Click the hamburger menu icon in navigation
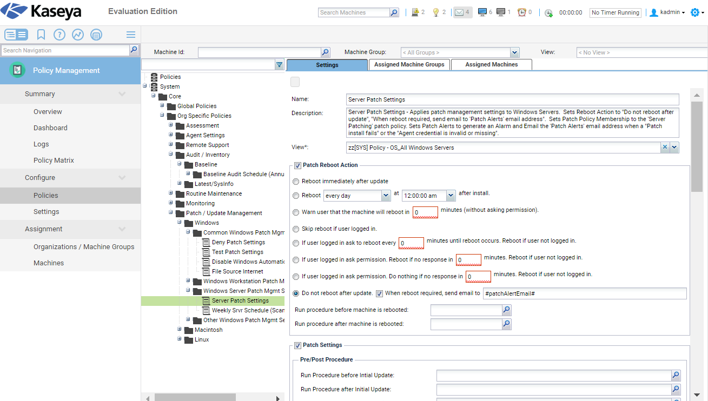This screenshot has width=708, height=401. click(131, 35)
